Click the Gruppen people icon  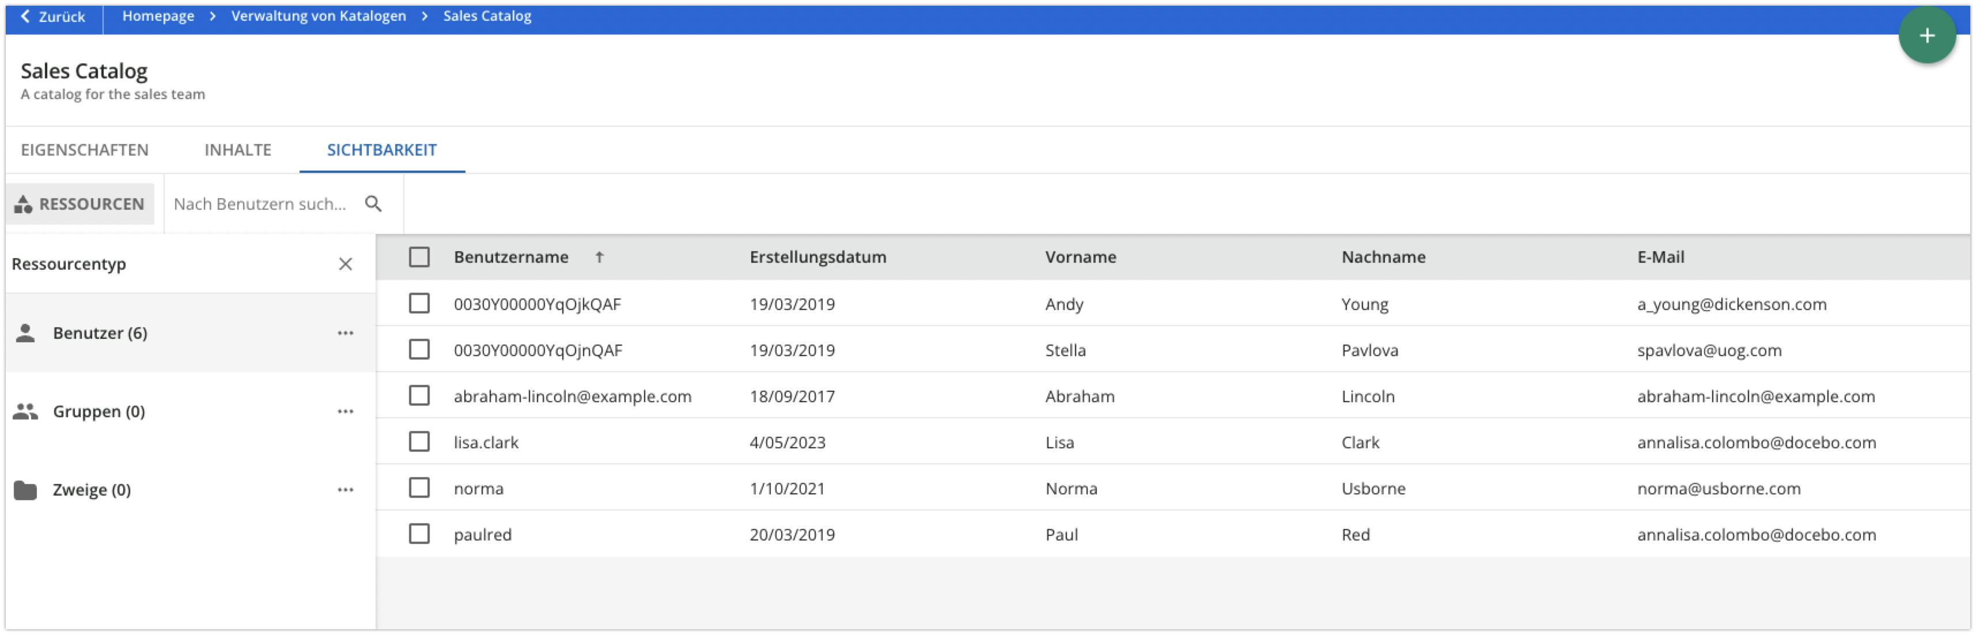(x=25, y=411)
